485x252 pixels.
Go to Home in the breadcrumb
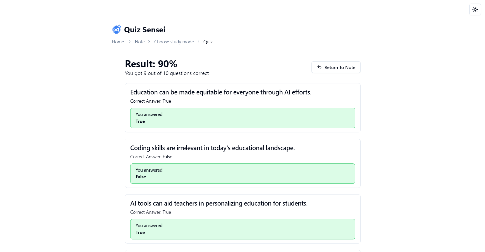point(118,42)
